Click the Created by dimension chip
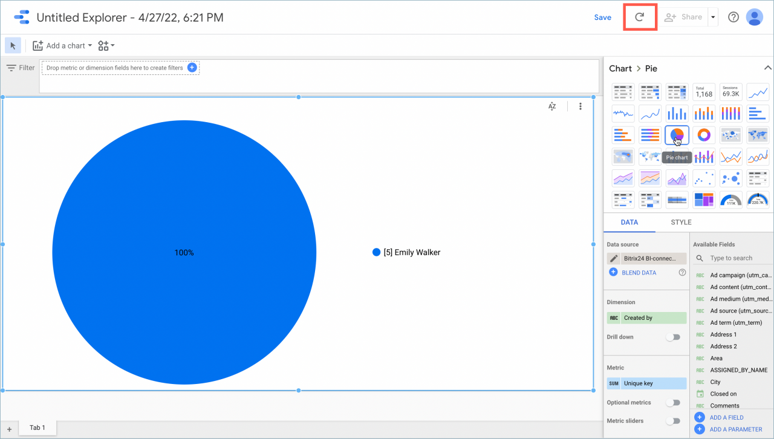The width and height of the screenshot is (774, 439). click(647, 317)
